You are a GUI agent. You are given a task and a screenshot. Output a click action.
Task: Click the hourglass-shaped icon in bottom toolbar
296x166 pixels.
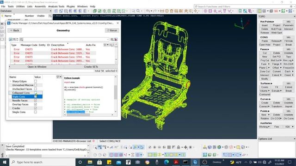[133, 155]
